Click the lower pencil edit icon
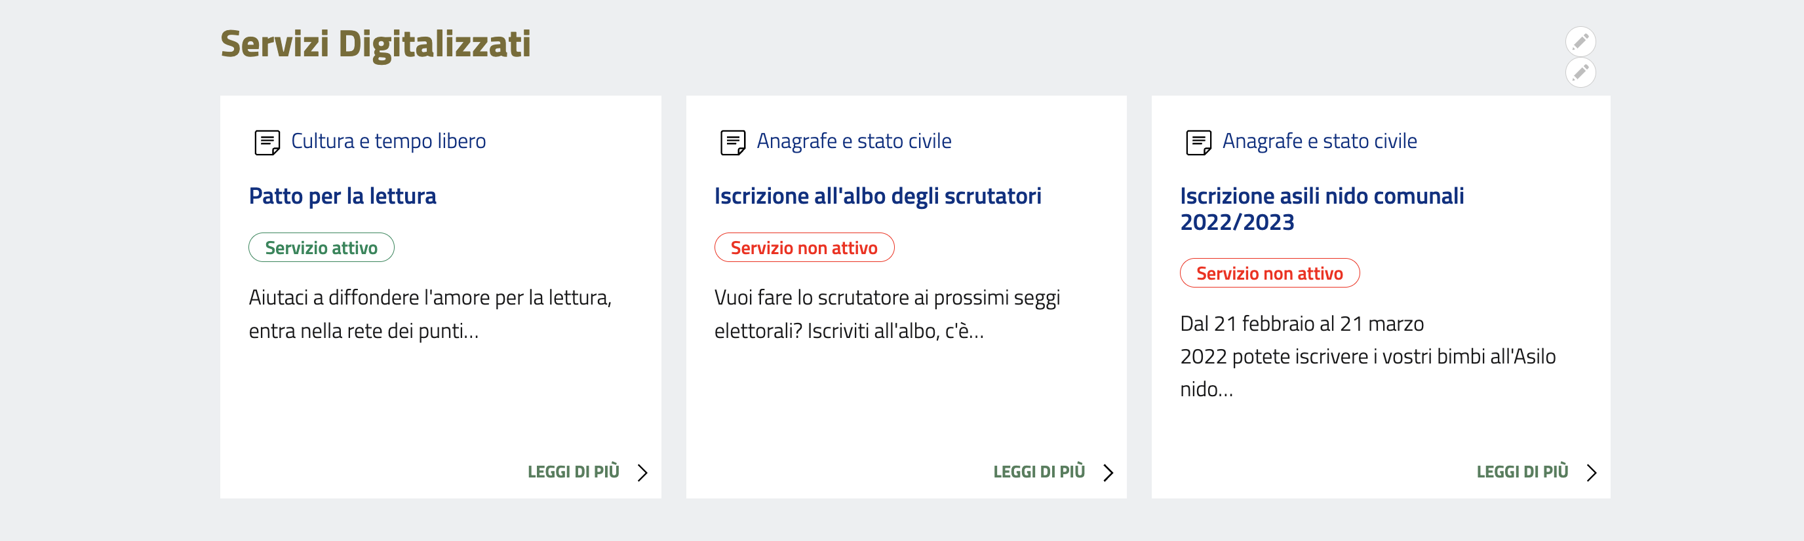Image resolution: width=1804 pixels, height=541 pixels. (x=1580, y=73)
